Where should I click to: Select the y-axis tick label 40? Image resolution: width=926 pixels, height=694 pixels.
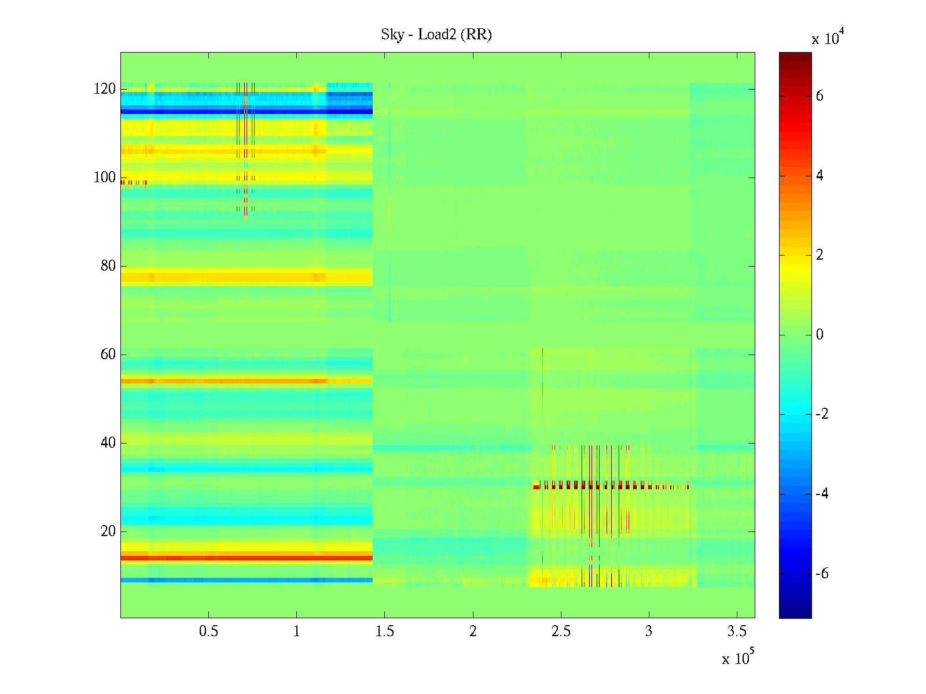coord(108,443)
